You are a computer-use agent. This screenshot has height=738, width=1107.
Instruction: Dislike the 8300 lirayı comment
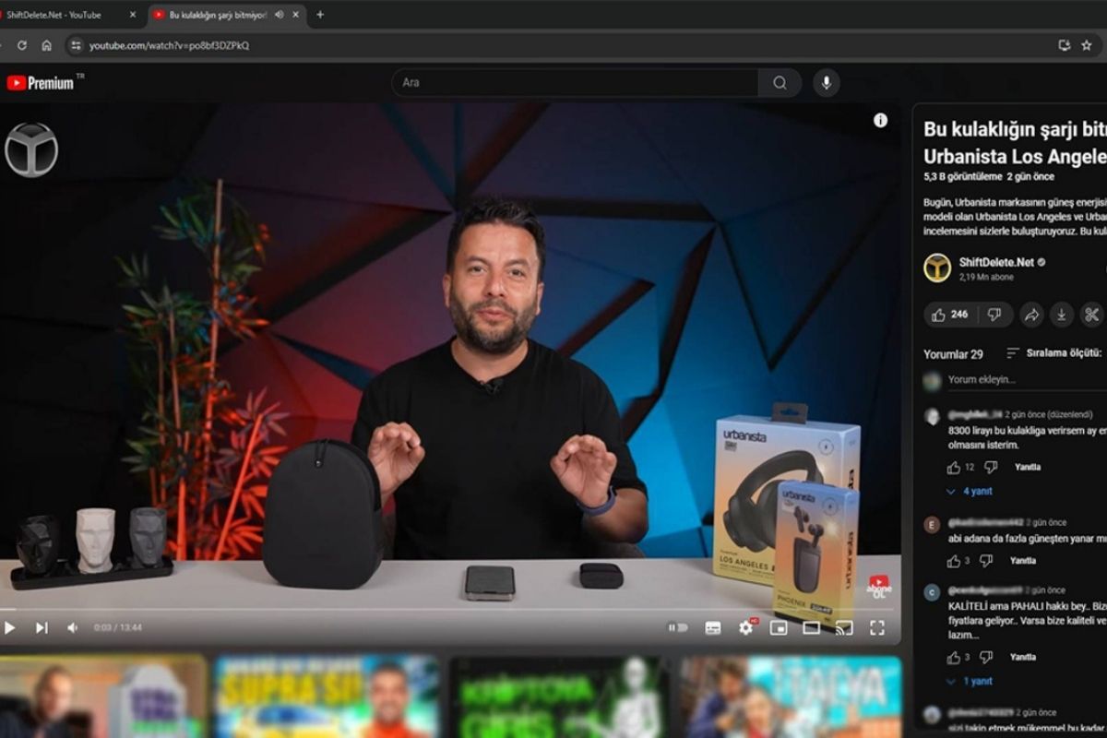991,467
